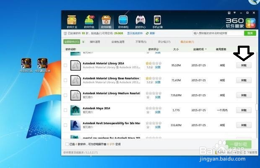Click star rating for Revit Interoperability row
This screenshot has height=168, width=260.
[x=153, y=123]
